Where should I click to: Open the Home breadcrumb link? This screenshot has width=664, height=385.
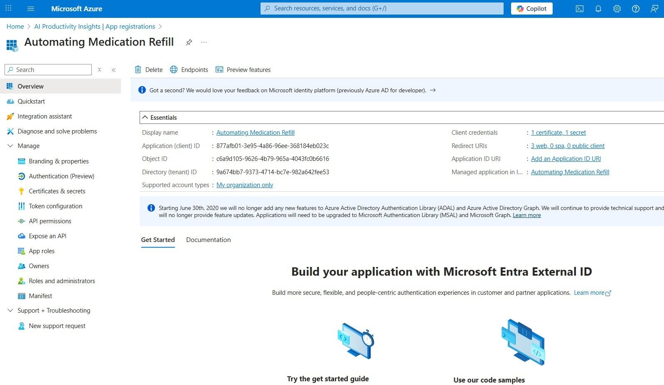coord(15,27)
